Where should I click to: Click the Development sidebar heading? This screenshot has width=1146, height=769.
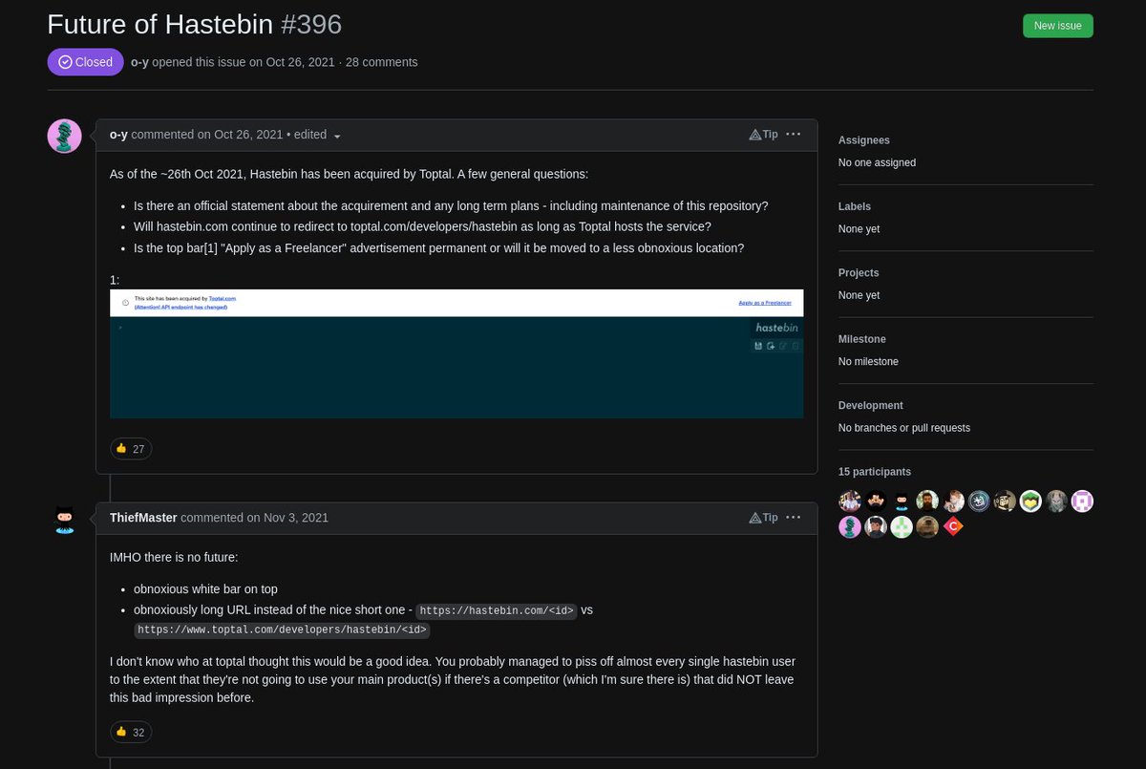(x=871, y=406)
